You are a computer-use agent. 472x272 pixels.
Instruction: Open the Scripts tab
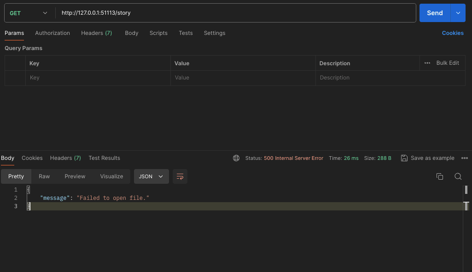coord(158,33)
